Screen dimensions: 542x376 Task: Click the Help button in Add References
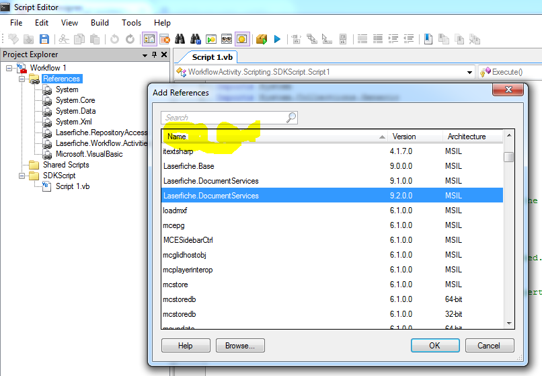click(x=186, y=346)
